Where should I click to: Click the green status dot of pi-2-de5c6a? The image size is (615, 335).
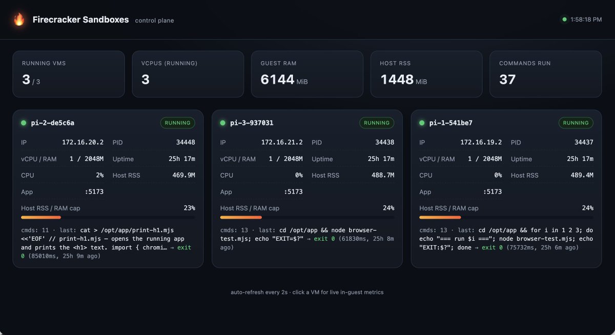pos(23,123)
